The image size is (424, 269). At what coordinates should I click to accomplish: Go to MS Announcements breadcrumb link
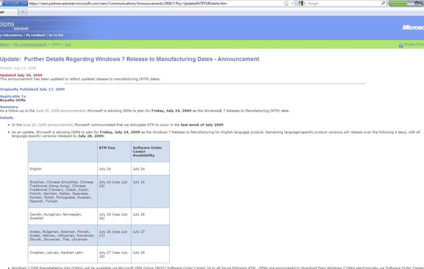(30, 44)
